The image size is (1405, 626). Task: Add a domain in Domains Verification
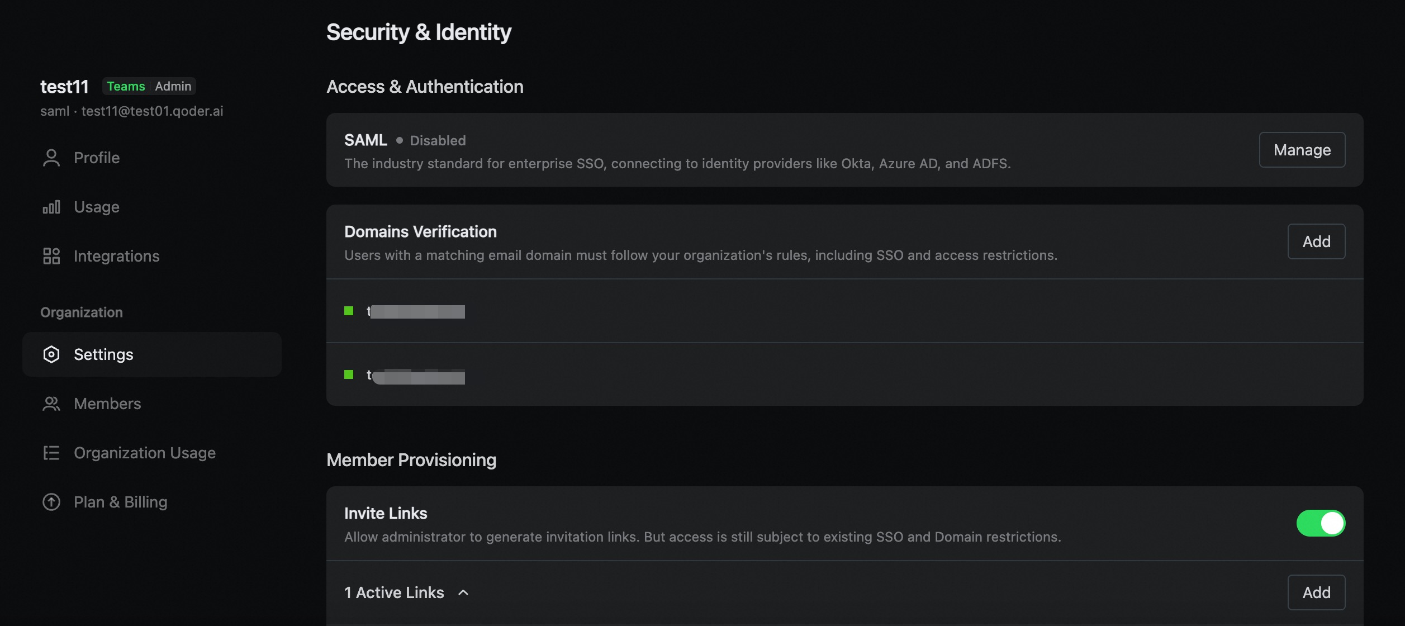[1316, 241]
